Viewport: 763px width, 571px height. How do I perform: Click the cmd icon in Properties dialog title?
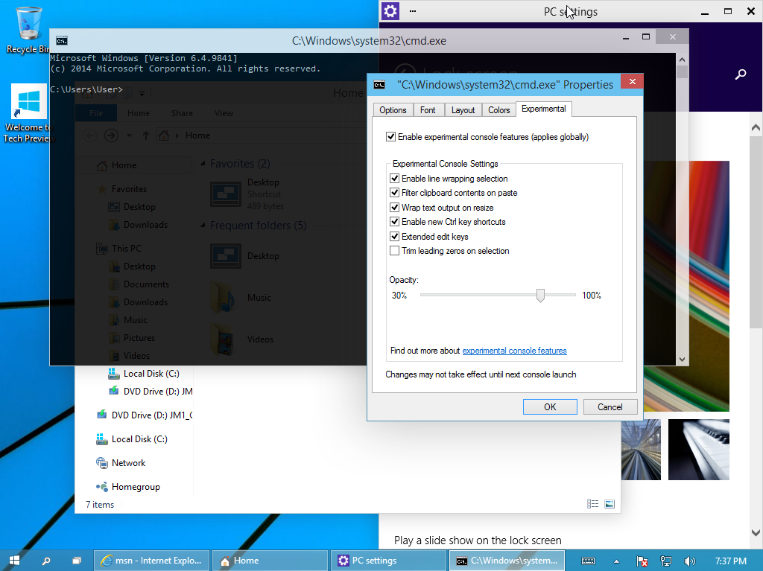379,85
